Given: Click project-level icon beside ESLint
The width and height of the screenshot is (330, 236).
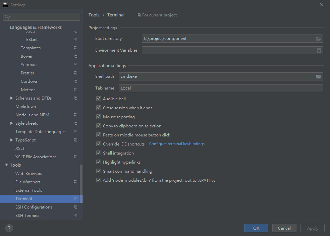Looking at the screenshot, I should pyautogui.click(x=75, y=40).
